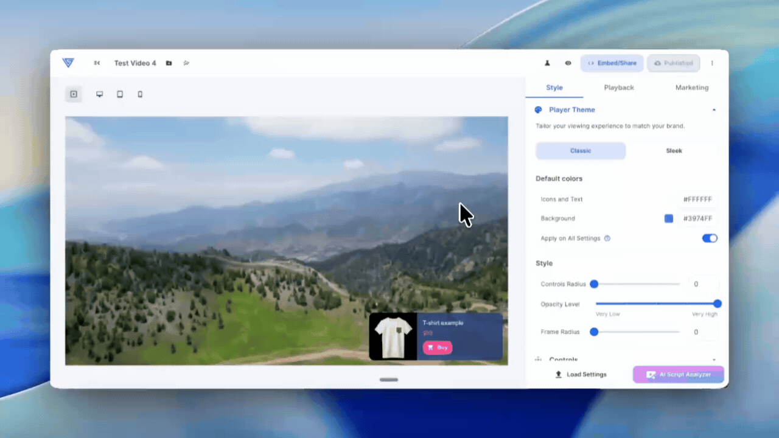Open the three-dot more options menu
779x438 pixels.
pyautogui.click(x=712, y=63)
